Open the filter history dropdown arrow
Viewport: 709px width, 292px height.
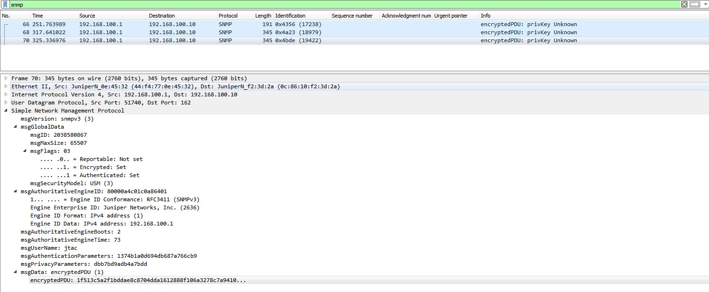pyautogui.click(x=705, y=4)
